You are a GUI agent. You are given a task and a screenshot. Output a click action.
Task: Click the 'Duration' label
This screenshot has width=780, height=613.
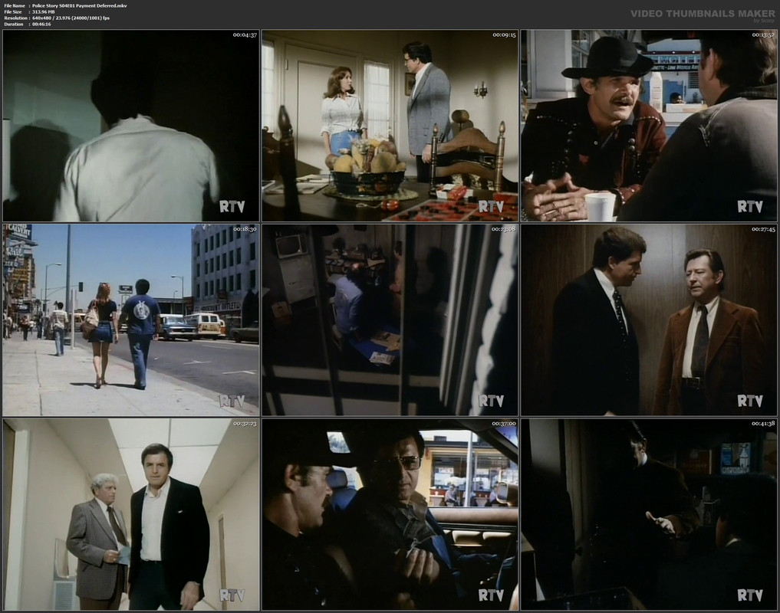14,24
